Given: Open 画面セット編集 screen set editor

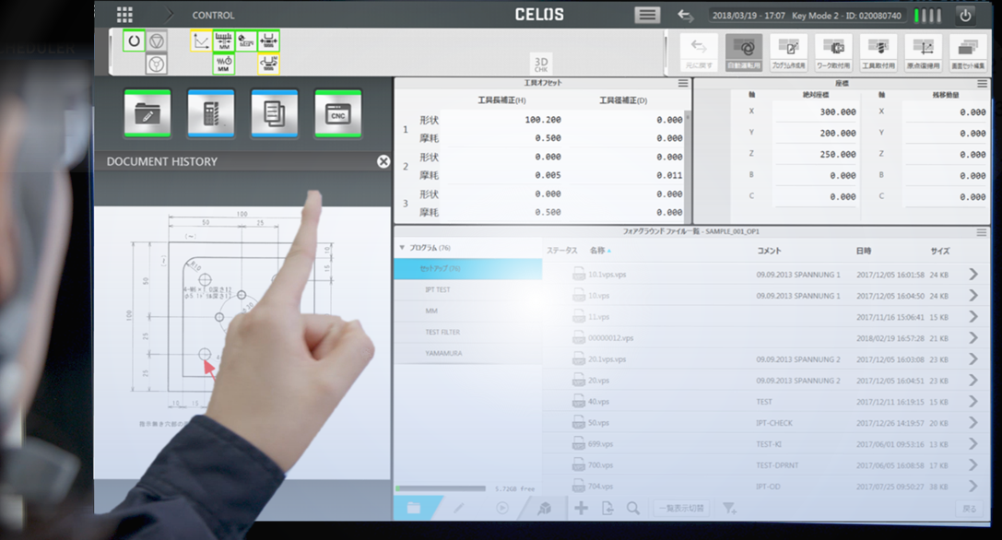Looking at the screenshot, I should [x=968, y=53].
